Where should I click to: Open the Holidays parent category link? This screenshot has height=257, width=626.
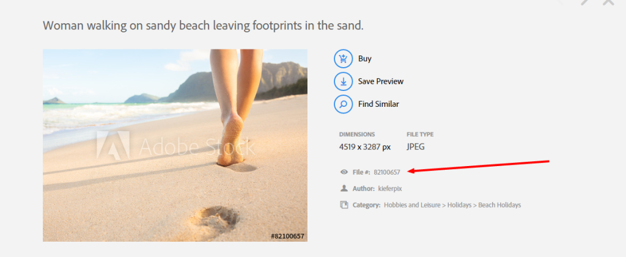460,205
